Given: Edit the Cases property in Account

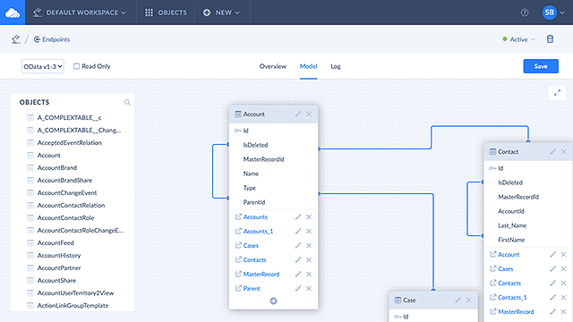Looking at the screenshot, I should tap(298, 245).
